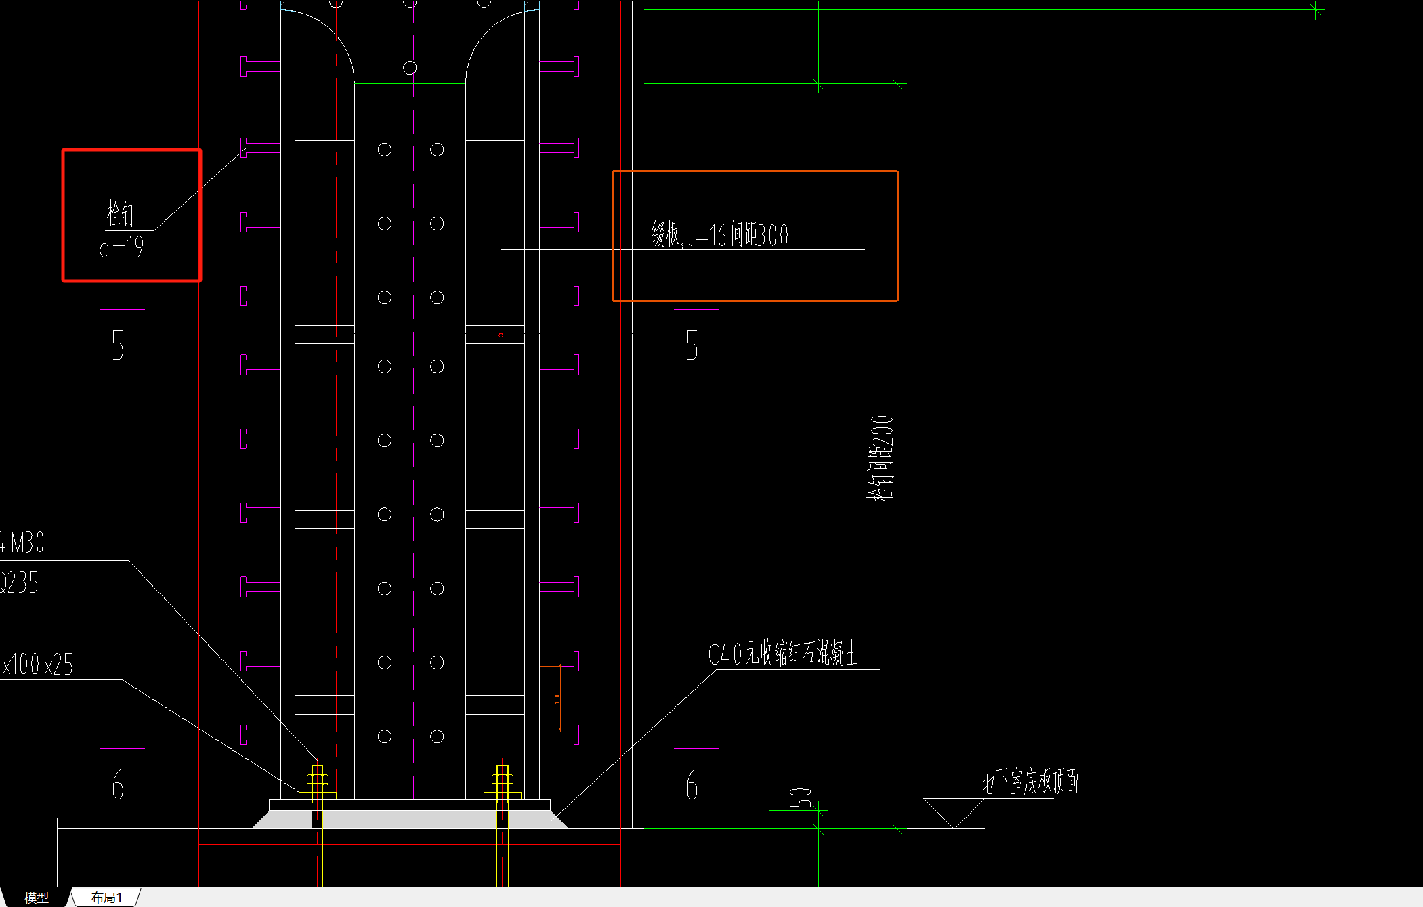Image resolution: width=1423 pixels, height=907 pixels.
Task: Switch to the 模型 tab
Action: (36, 898)
